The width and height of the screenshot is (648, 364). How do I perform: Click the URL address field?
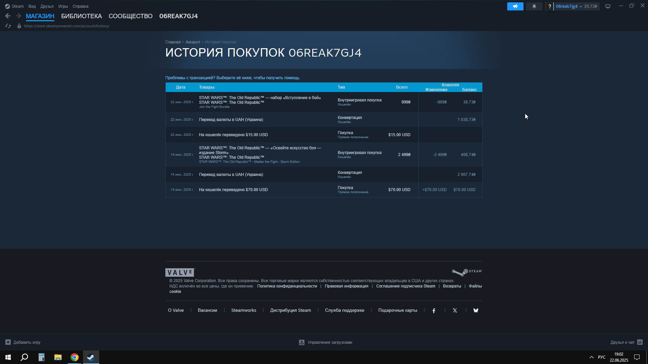click(66, 26)
